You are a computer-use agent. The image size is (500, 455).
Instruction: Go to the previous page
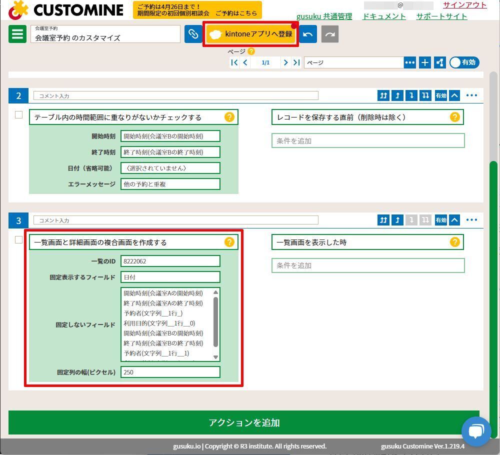[x=245, y=62]
